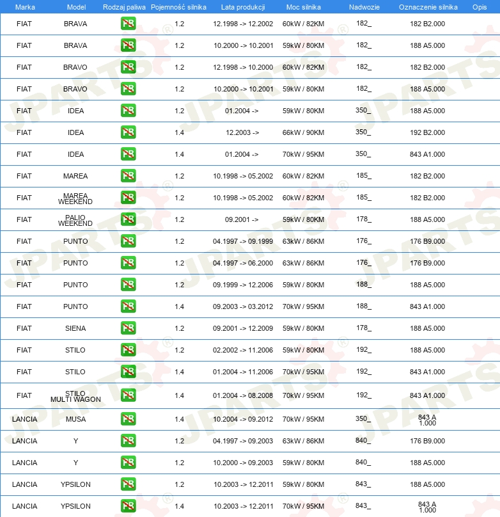Screen dimensions: 500x517
Task: Click engine code 188 A5.000 in PALIO WEEKEND row
Action: tap(428, 219)
